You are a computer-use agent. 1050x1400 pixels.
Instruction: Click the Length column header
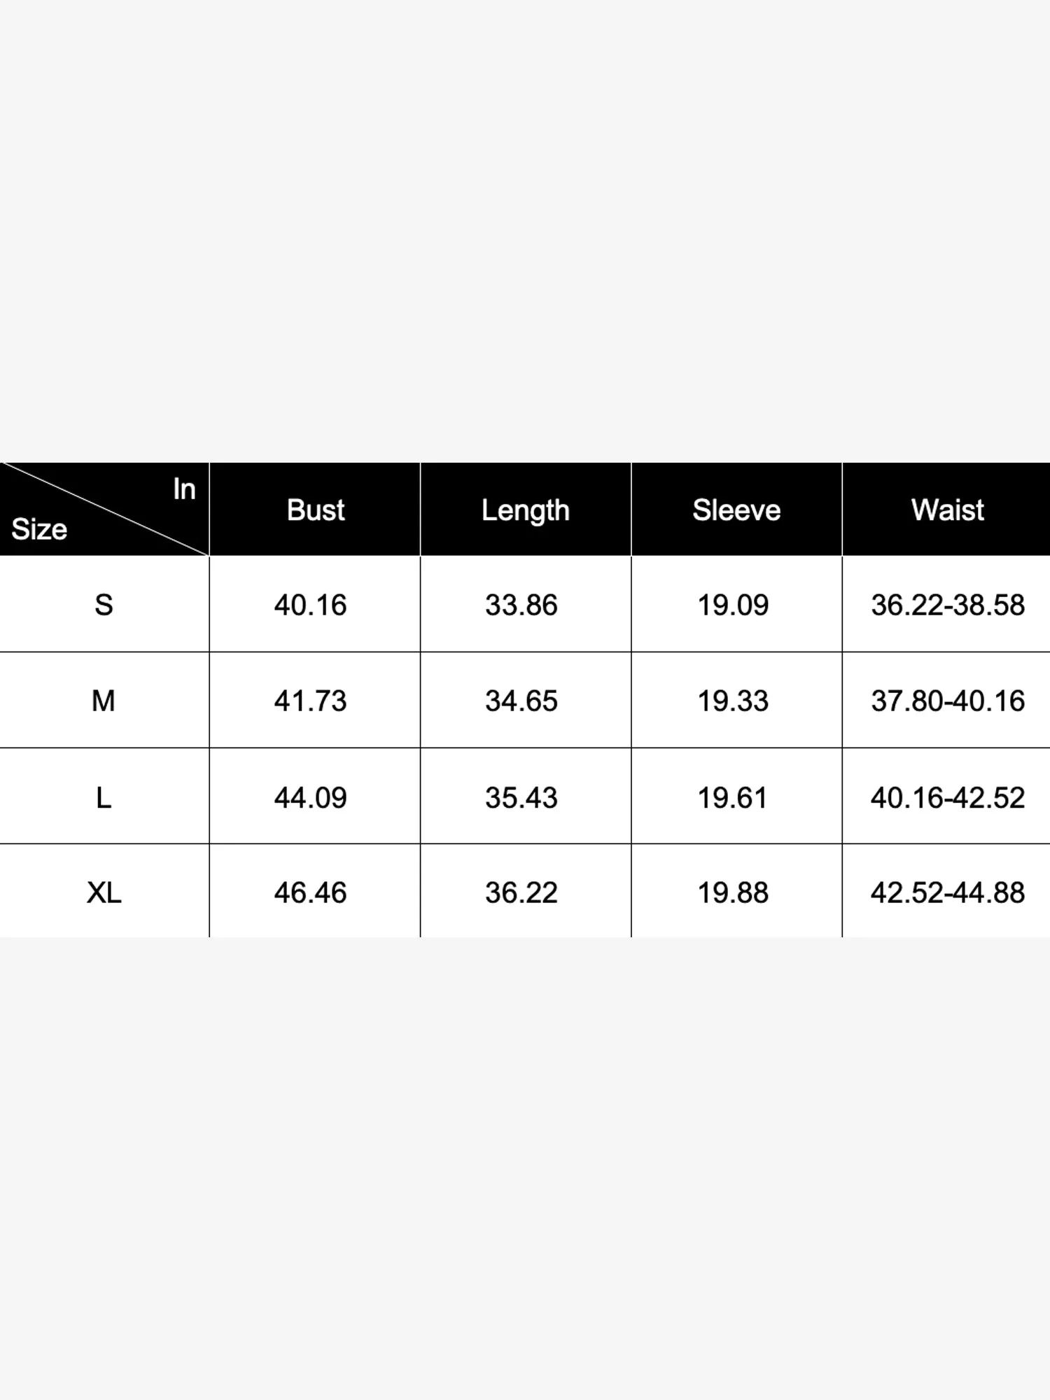[x=525, y=510]
